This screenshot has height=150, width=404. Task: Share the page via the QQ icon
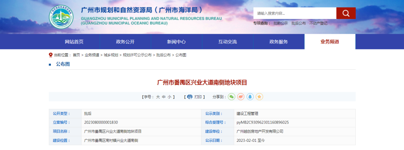coord(250,97)
